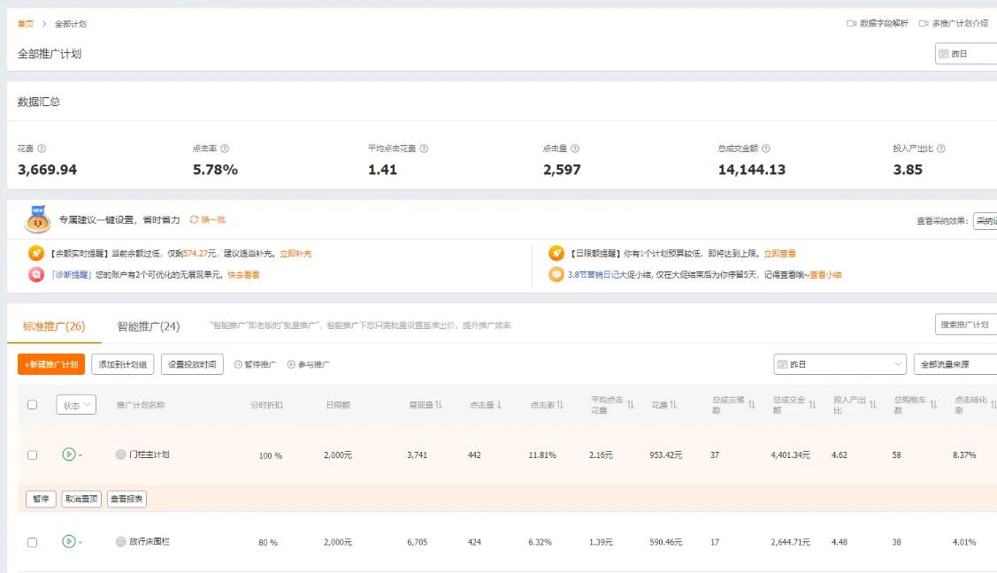Go to 首页 in the breadcrumb
Viewport: 997px width, 573px height.
coord(26,24)
